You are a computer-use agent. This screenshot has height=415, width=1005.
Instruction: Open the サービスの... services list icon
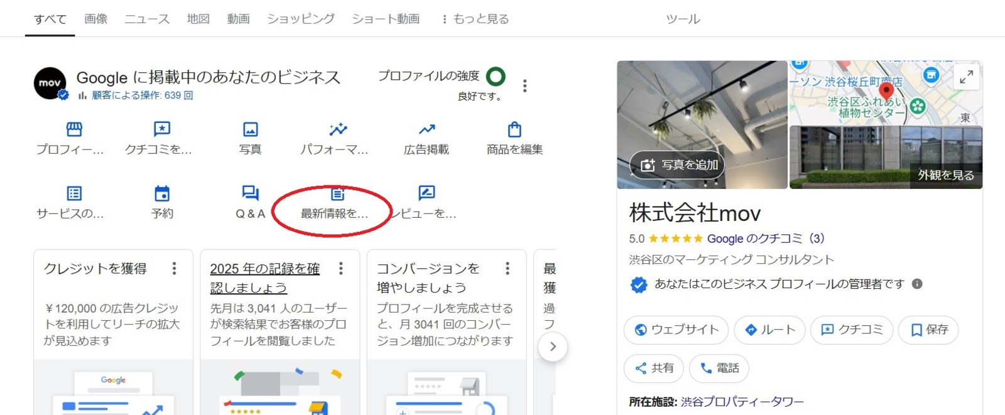point(74,193)
